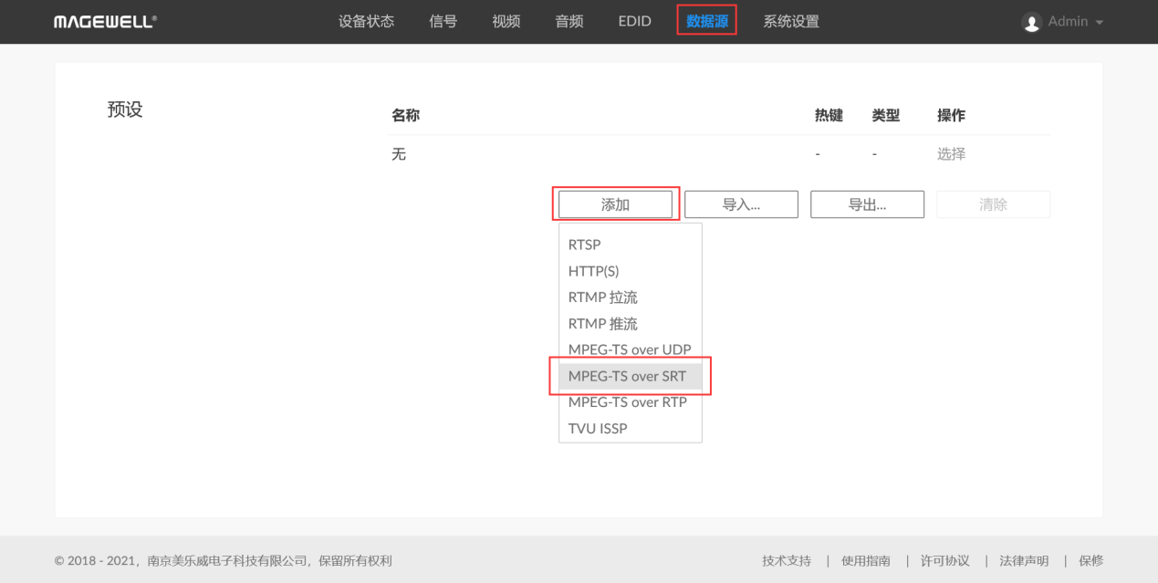Open the 系统设置 tab
This screenshot has width=1158, height=583.
coord(791,22)
